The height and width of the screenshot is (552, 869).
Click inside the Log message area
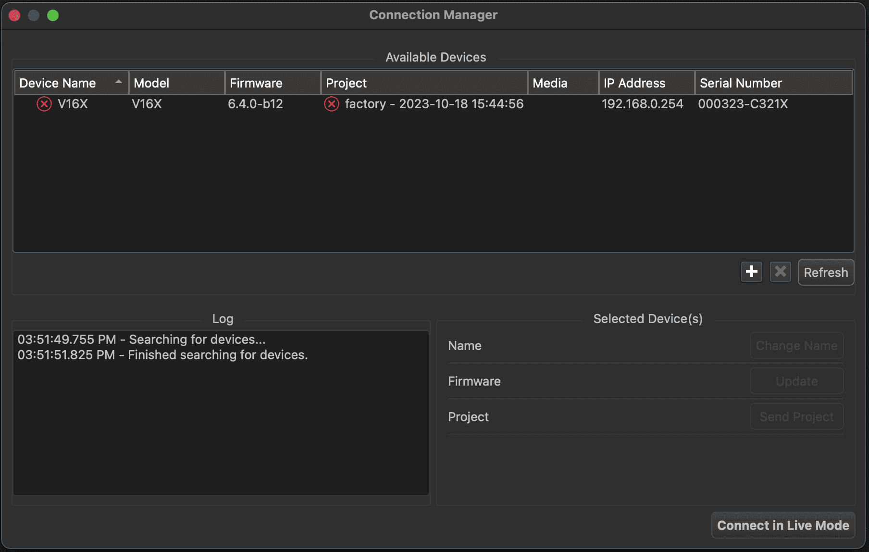click(221, 414)
